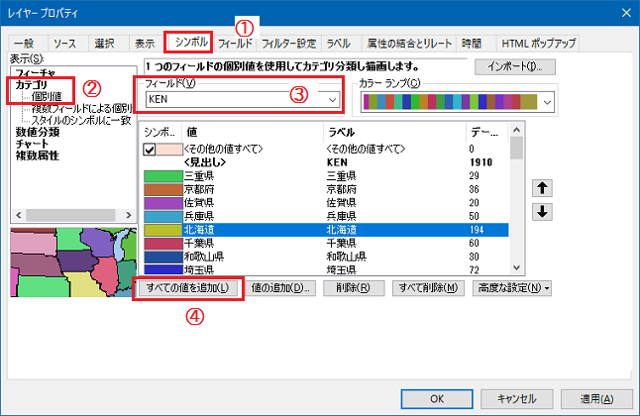Viewport: 640px width, 416px height.
Task: Switch to the 表示 tab
Action: (145, 44)
